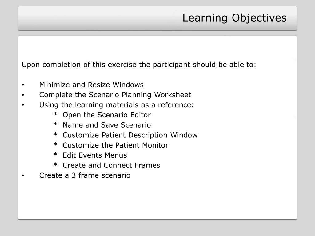This screenshot has height=236, width=315.
Task: Select the Create a 3 frame scenario bullet
Action: click(x=85, y=175)
